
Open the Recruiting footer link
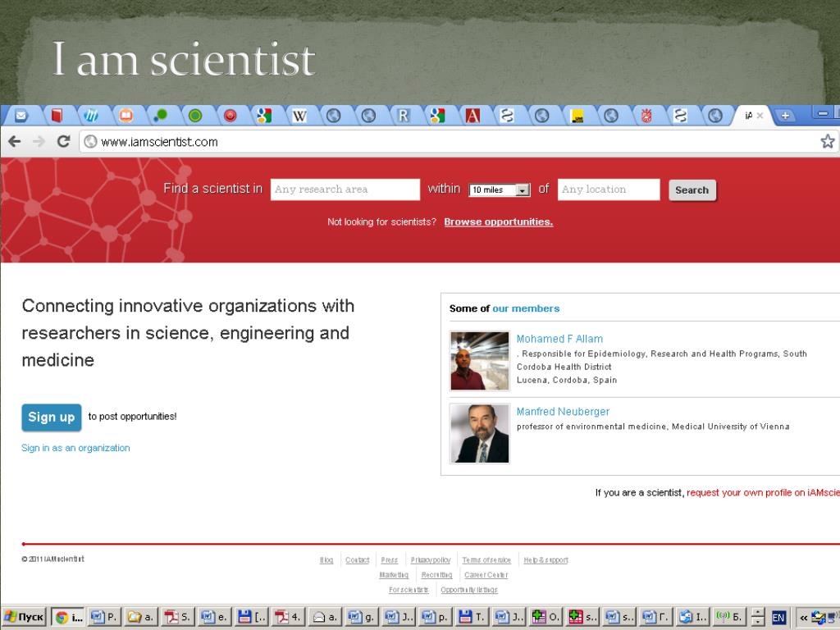[x=436, y=575]
